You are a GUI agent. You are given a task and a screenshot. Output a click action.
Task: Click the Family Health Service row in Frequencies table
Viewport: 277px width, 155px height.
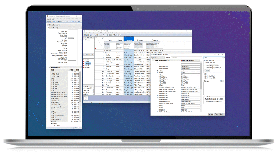[x=65, y=107]
